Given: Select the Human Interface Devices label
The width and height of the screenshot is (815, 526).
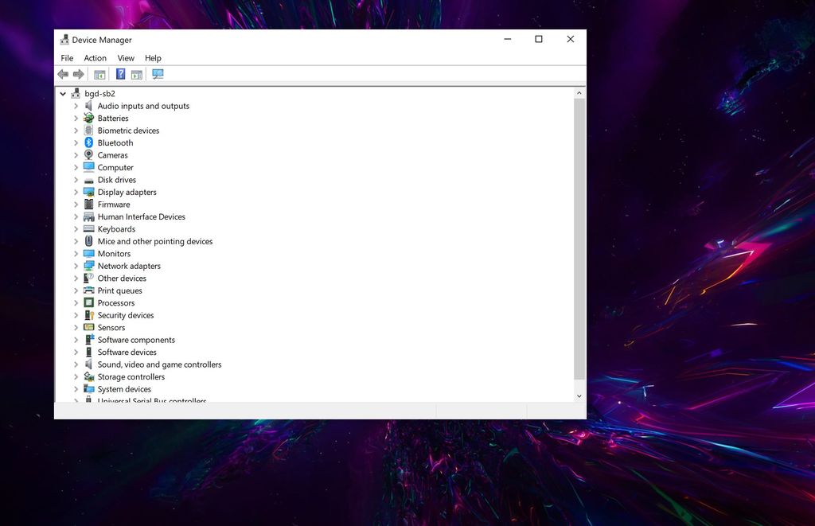Looking at the screenshot, I should tap(142, 216).
